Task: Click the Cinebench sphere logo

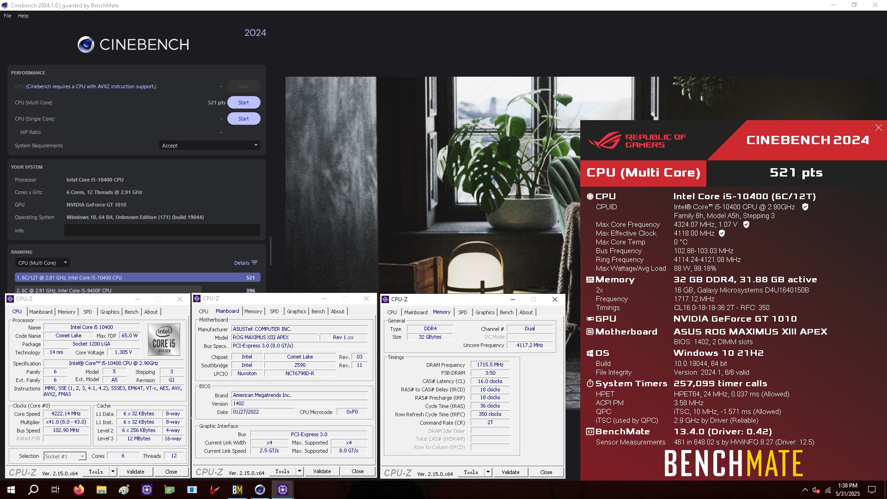Action: pos(86,45)
